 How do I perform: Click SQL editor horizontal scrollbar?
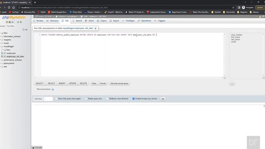click(129, 78)
